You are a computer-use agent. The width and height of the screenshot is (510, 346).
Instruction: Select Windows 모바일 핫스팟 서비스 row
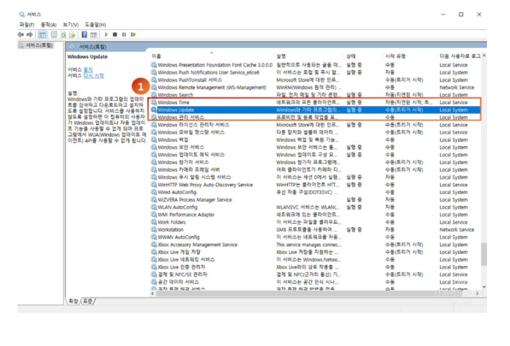click(315, 132)
